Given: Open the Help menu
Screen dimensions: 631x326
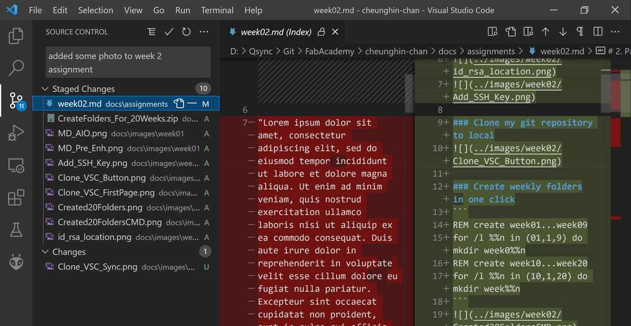Looking at the screenshot, I should (253, 10).
